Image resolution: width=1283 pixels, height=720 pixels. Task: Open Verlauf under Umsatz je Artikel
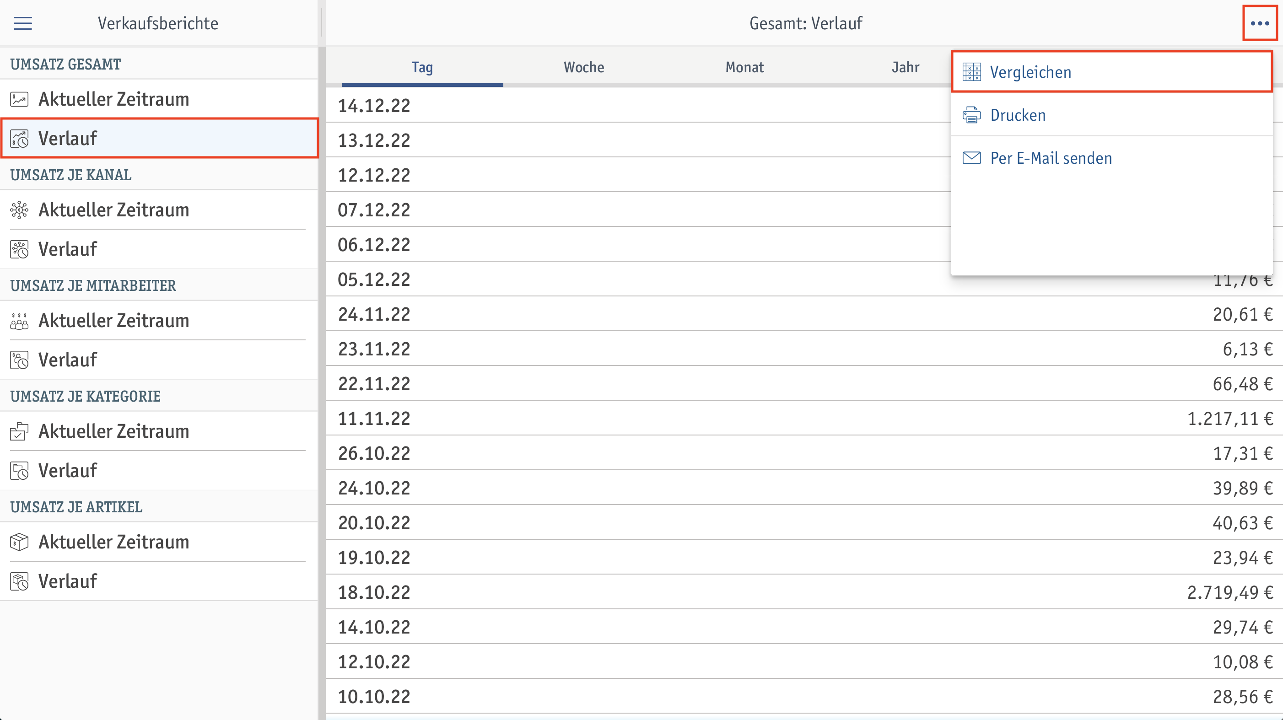[x=159, y=581]
